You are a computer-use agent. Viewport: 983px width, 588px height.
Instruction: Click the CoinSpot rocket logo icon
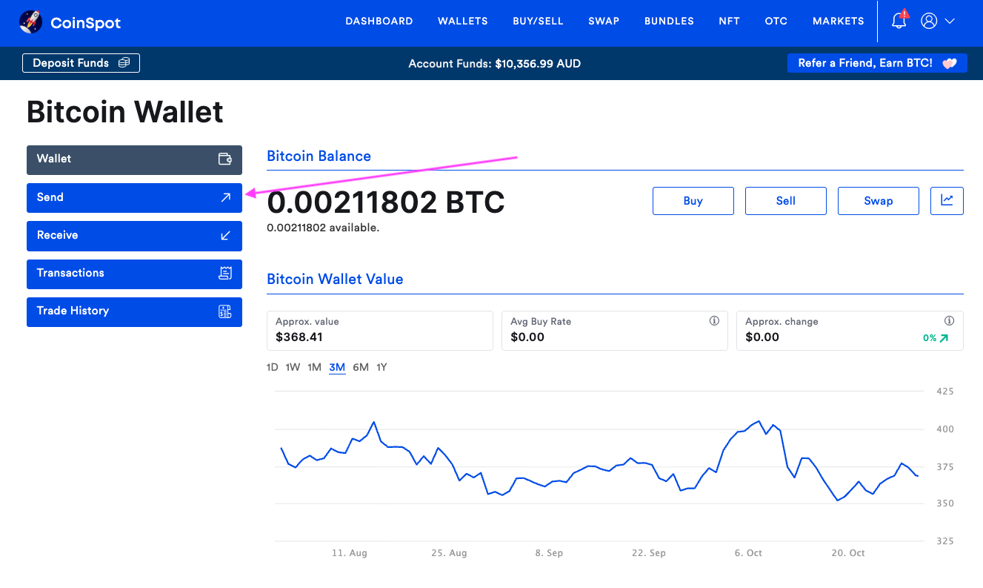(31, 22)
